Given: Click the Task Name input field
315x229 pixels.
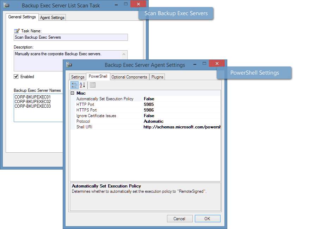Looking at the screenshot, I should point(71,37).
